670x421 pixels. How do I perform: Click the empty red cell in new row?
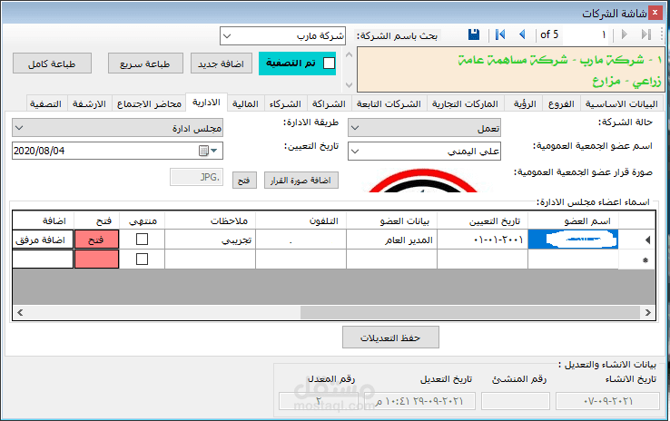point(96,259)
